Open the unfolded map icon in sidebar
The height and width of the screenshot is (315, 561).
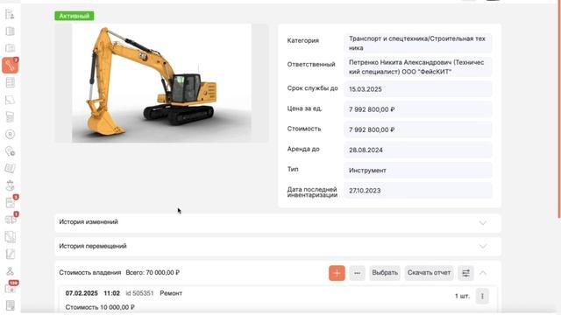coord(10,168)
